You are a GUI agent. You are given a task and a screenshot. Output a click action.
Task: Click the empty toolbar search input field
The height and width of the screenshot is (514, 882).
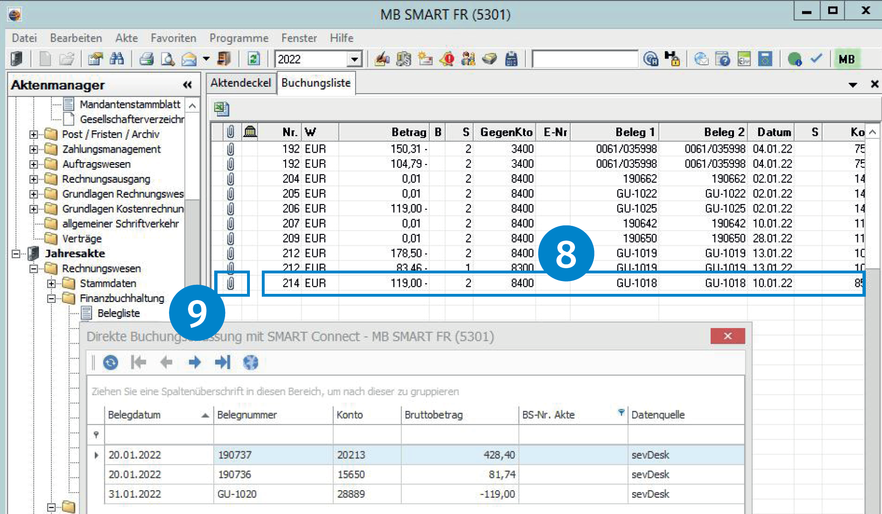pyautogui.click(x=585, y=59)
